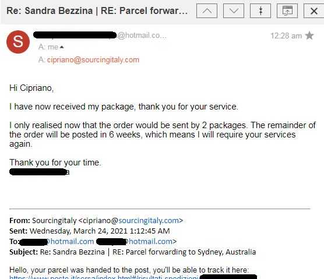This screenshot has height=279, width=324.
Task: Click the quoted Subject line text
Action: tap(133, 252)
